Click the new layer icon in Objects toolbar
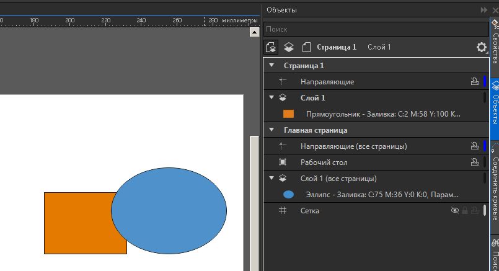 tap(289, 47)
